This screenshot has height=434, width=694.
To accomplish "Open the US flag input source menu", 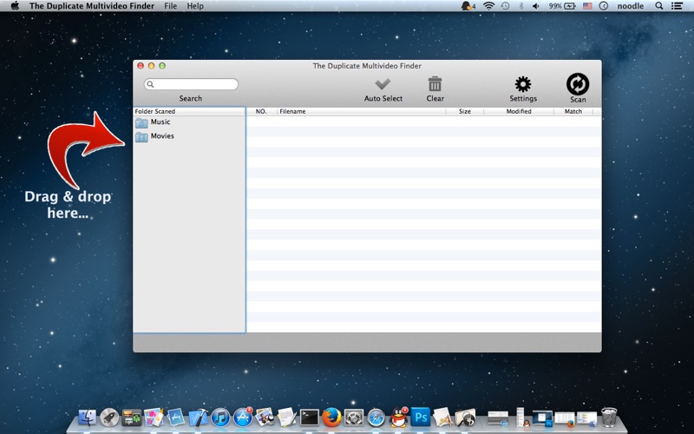I will 587,6.
